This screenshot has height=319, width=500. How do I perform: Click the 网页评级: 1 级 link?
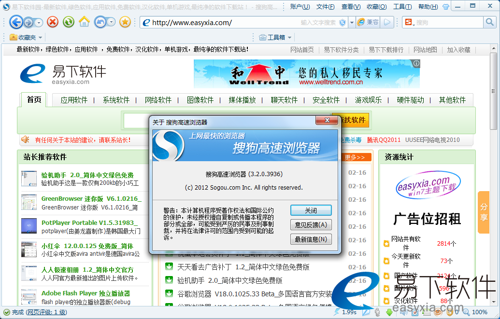tap(46, 312)
